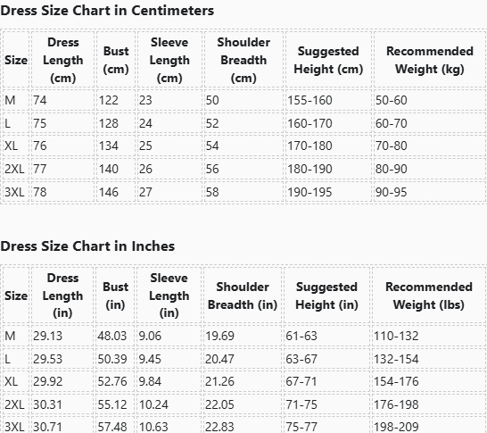Click the height range 61-63 cell
Viewport: 487px width, 433px height.
tap(326, 336)
